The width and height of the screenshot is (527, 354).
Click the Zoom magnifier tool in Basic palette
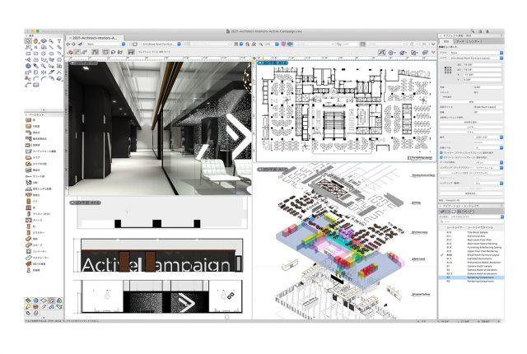tap(52, 41)
